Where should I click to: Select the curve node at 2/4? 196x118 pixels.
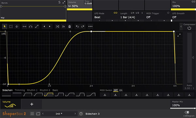point(91,31)
